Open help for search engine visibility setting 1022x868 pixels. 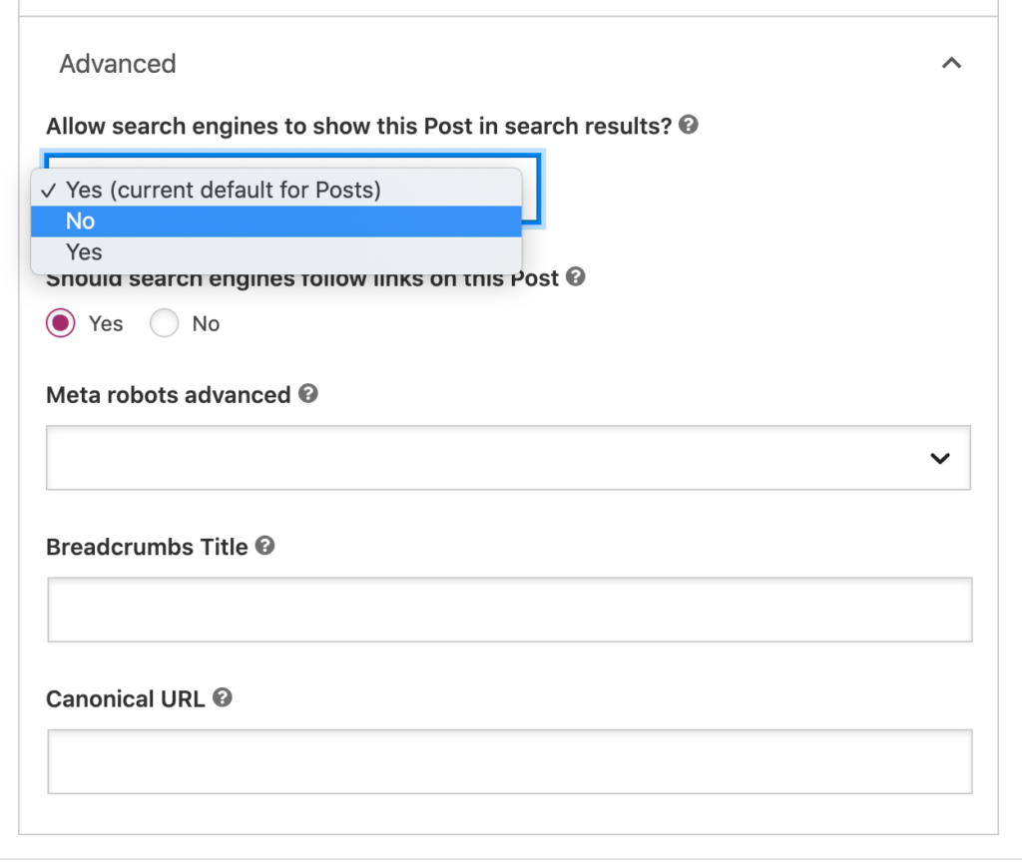tap(688, 125)
